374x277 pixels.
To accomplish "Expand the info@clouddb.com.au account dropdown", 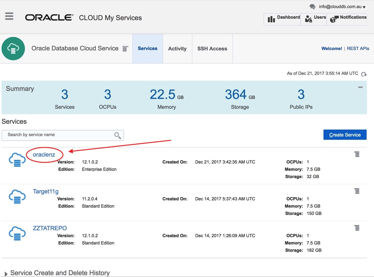I will tap(342, 7).
